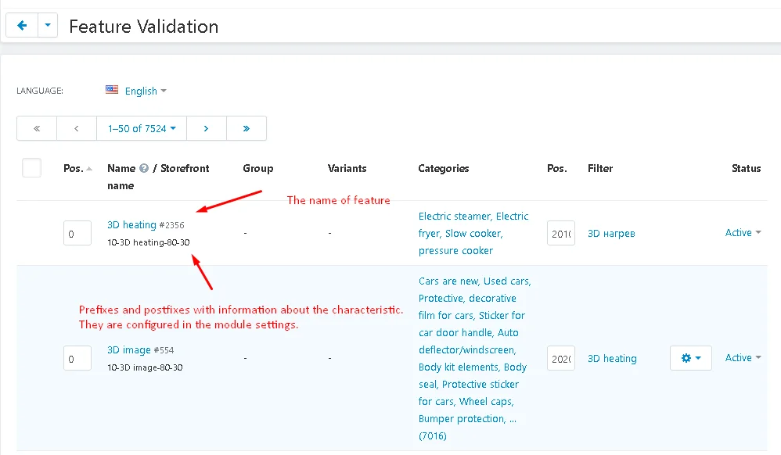Click the help icon beside Name

(x=144, y=168)
